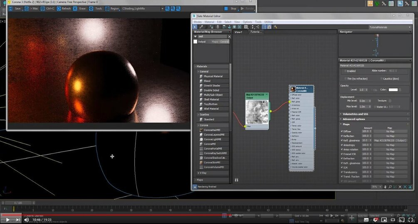
Task: Click the YouTube volume speaker icon
Action: click(x=26, y=220)
